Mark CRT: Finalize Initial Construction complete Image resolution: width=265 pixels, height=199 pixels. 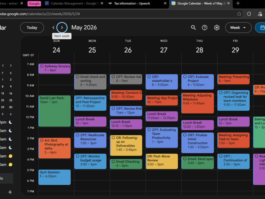point(185,135)
